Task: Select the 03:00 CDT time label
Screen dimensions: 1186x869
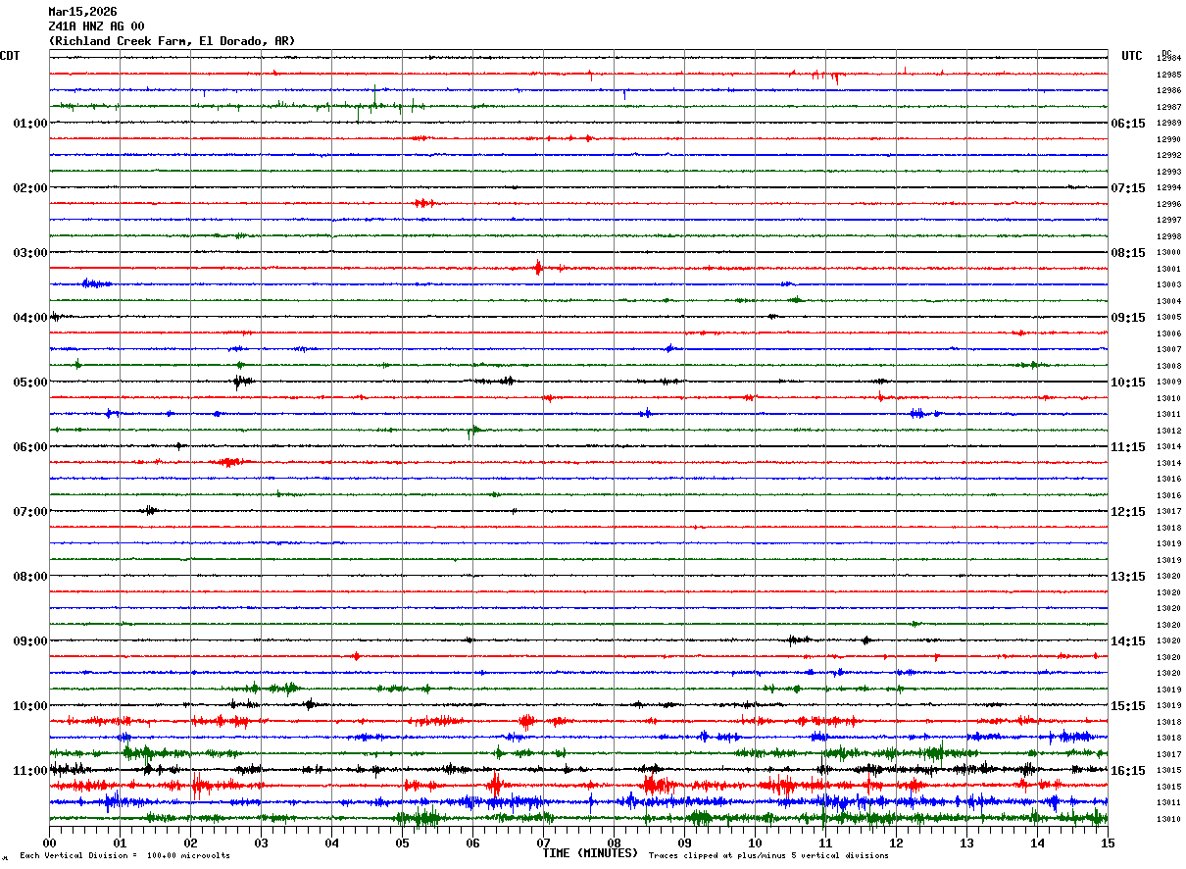Action: point(30,253)
